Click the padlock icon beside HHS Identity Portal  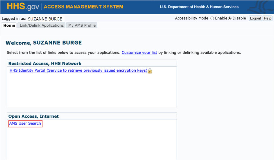point(150,71)
